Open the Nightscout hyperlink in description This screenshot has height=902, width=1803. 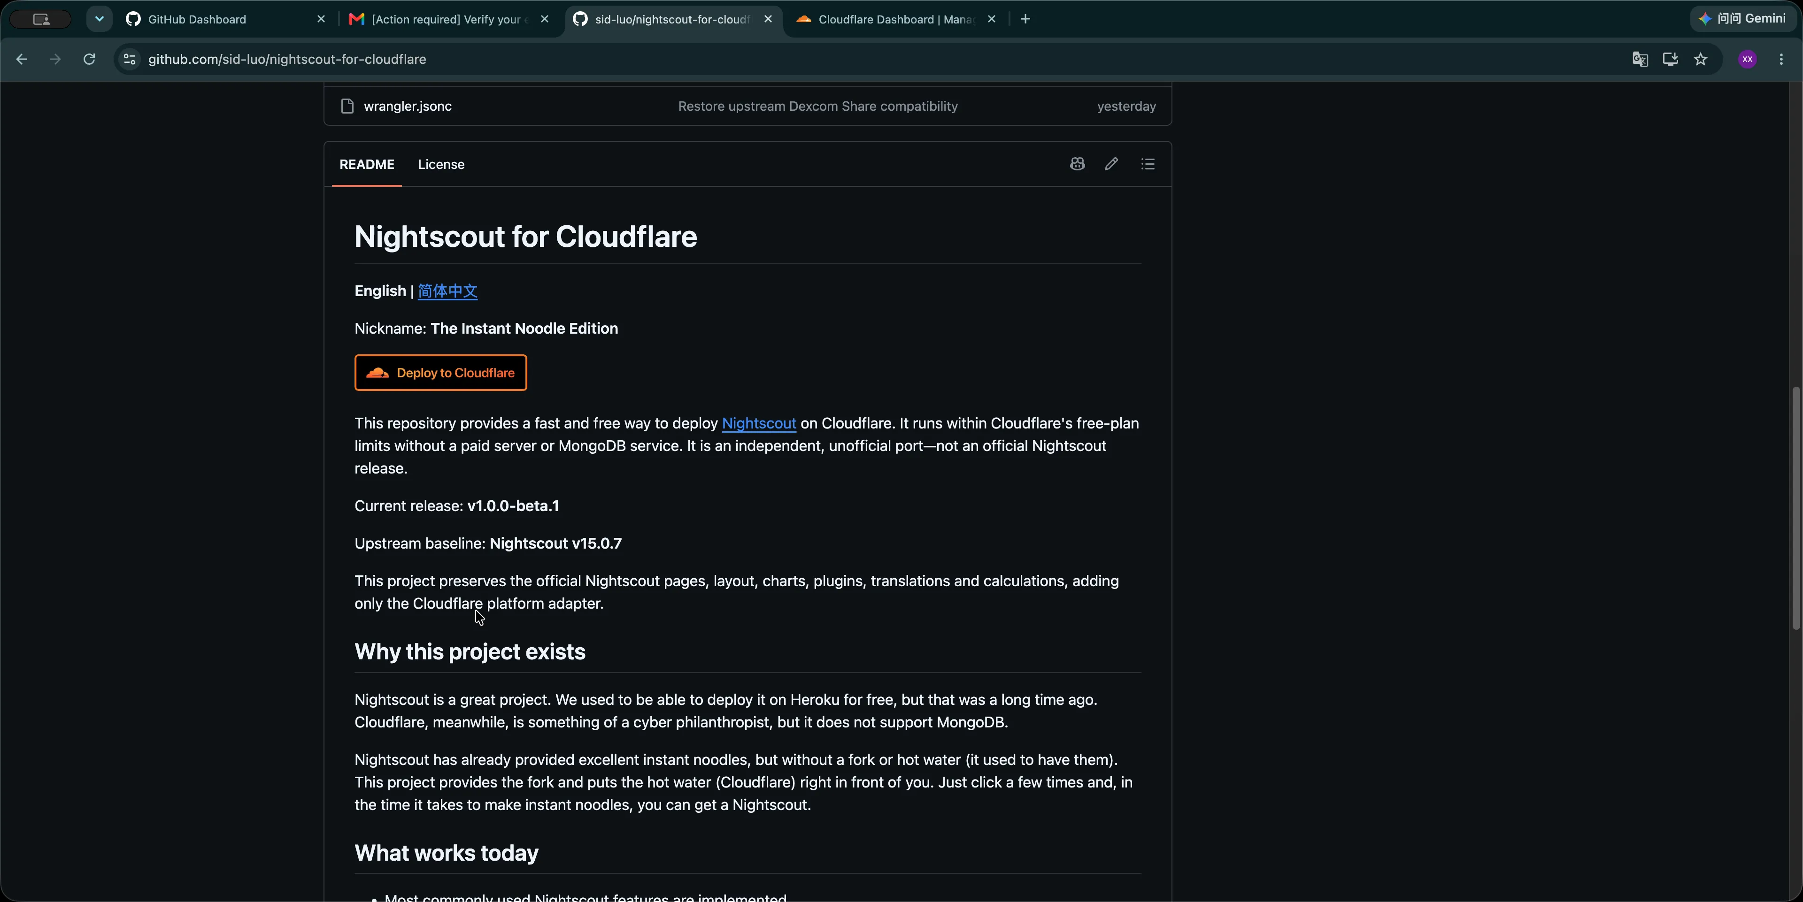[759, 423]
